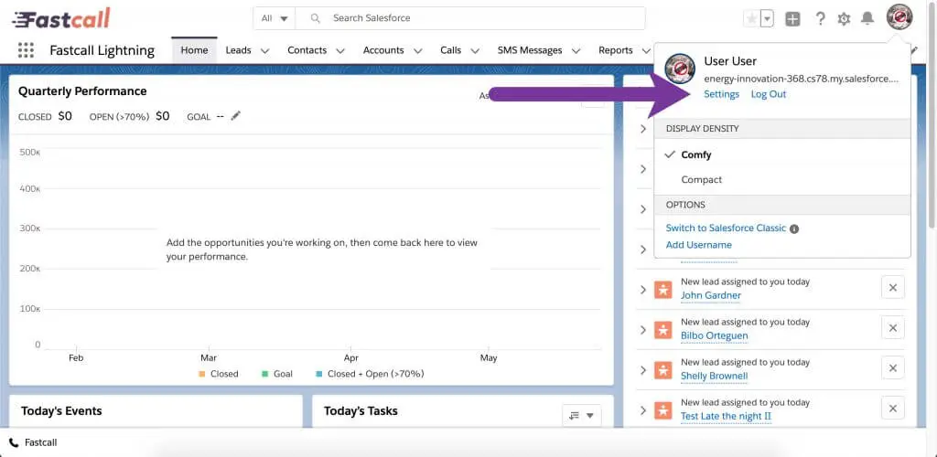937x457 pixels.
Task: Click the lead icon beside Shelly Brownell
Action: (x=662, y=370)
